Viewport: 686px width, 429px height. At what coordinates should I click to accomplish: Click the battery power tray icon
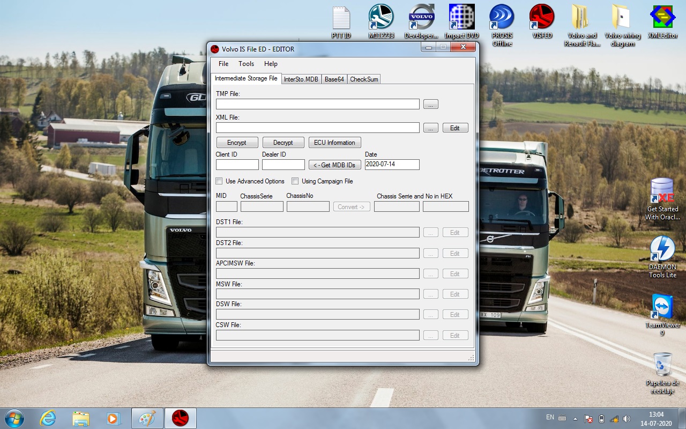click(601, 418)
